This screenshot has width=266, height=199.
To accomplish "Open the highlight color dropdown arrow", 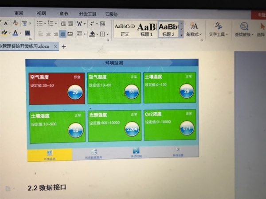I will [10, 33].
